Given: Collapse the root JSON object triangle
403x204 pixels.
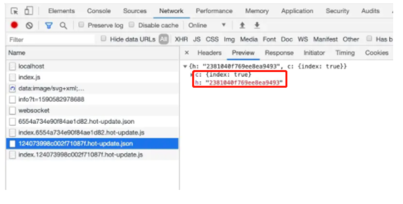Looking at the screenshot, I should [x=185, y=66].
